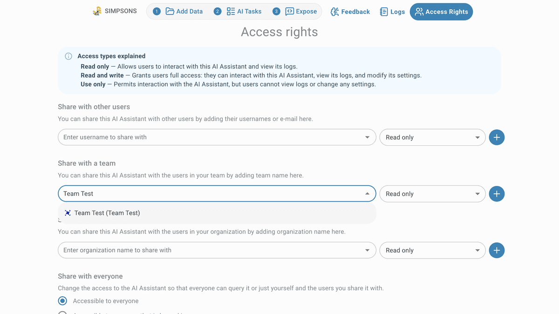Screen dimensions: 559x314
Task: Add user share with plus button
Action: 497,137
